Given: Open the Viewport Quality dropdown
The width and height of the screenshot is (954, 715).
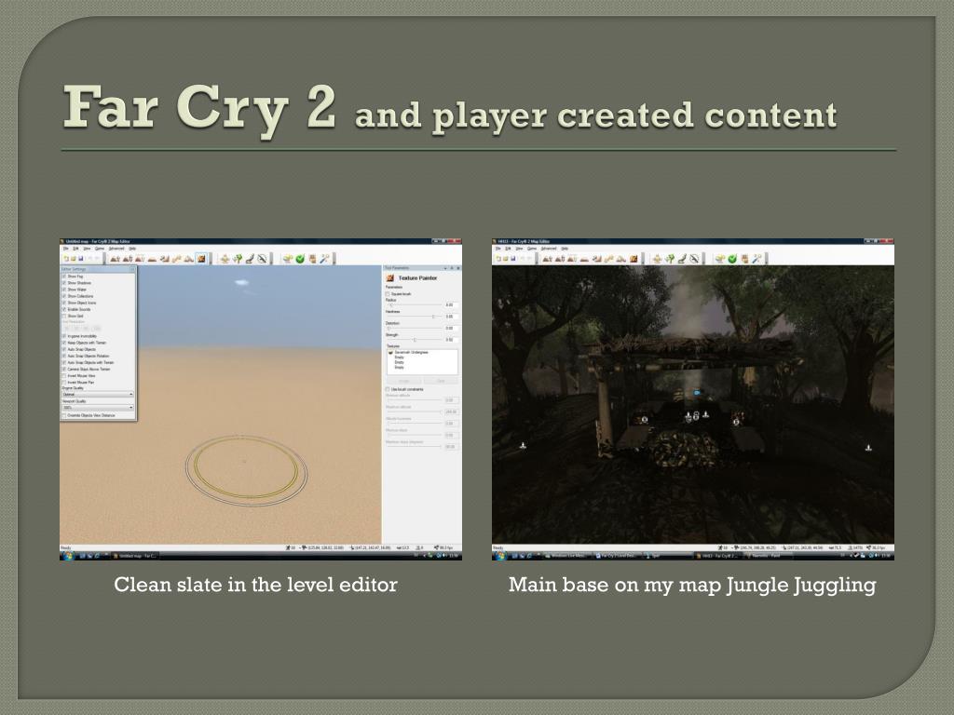Looking at the screenshot, I should pos(98,408).
